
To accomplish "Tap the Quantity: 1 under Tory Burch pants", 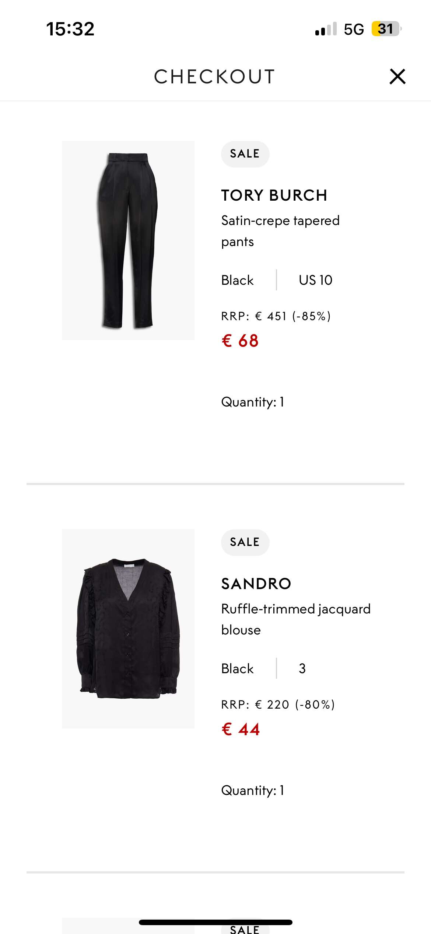I will pyautogui.click(x=253, y=402).
